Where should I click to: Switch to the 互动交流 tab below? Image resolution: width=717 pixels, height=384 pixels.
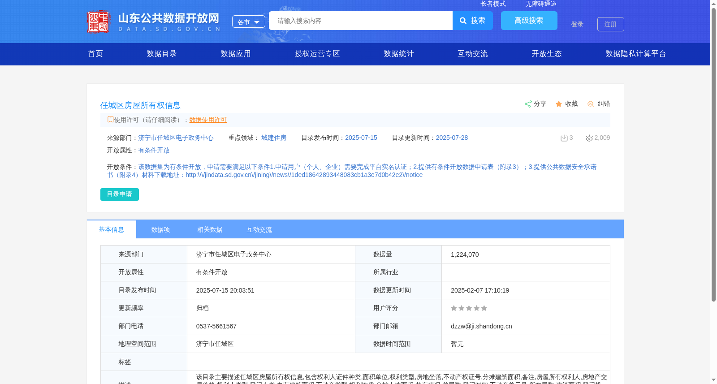pyautogui.click(x=259, y=229)
